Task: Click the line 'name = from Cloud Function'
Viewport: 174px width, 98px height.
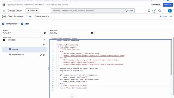Action: point(75,86)
